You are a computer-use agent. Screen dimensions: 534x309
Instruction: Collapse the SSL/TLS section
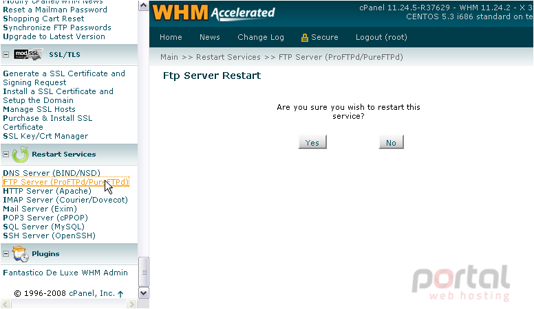coord(6,54)
